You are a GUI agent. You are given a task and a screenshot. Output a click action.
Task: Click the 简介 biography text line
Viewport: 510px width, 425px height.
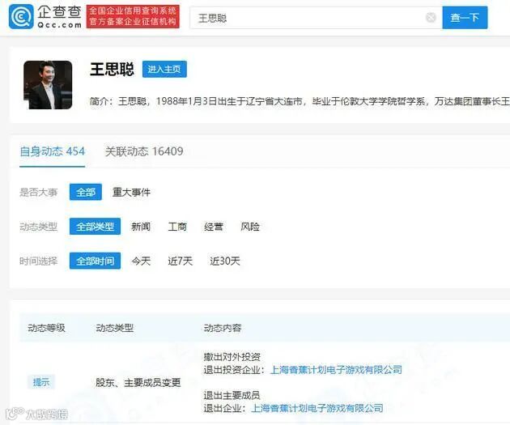point(300,101)
